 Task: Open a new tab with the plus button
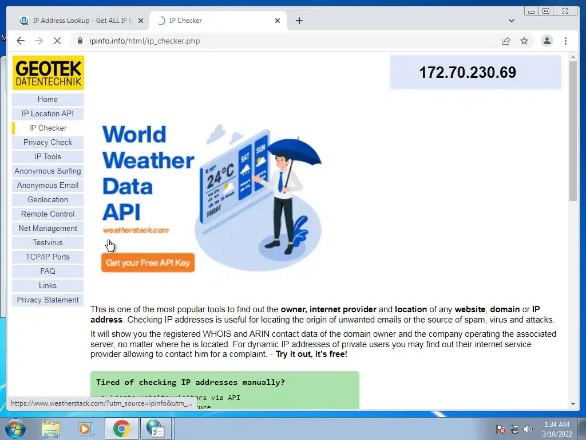299,21
